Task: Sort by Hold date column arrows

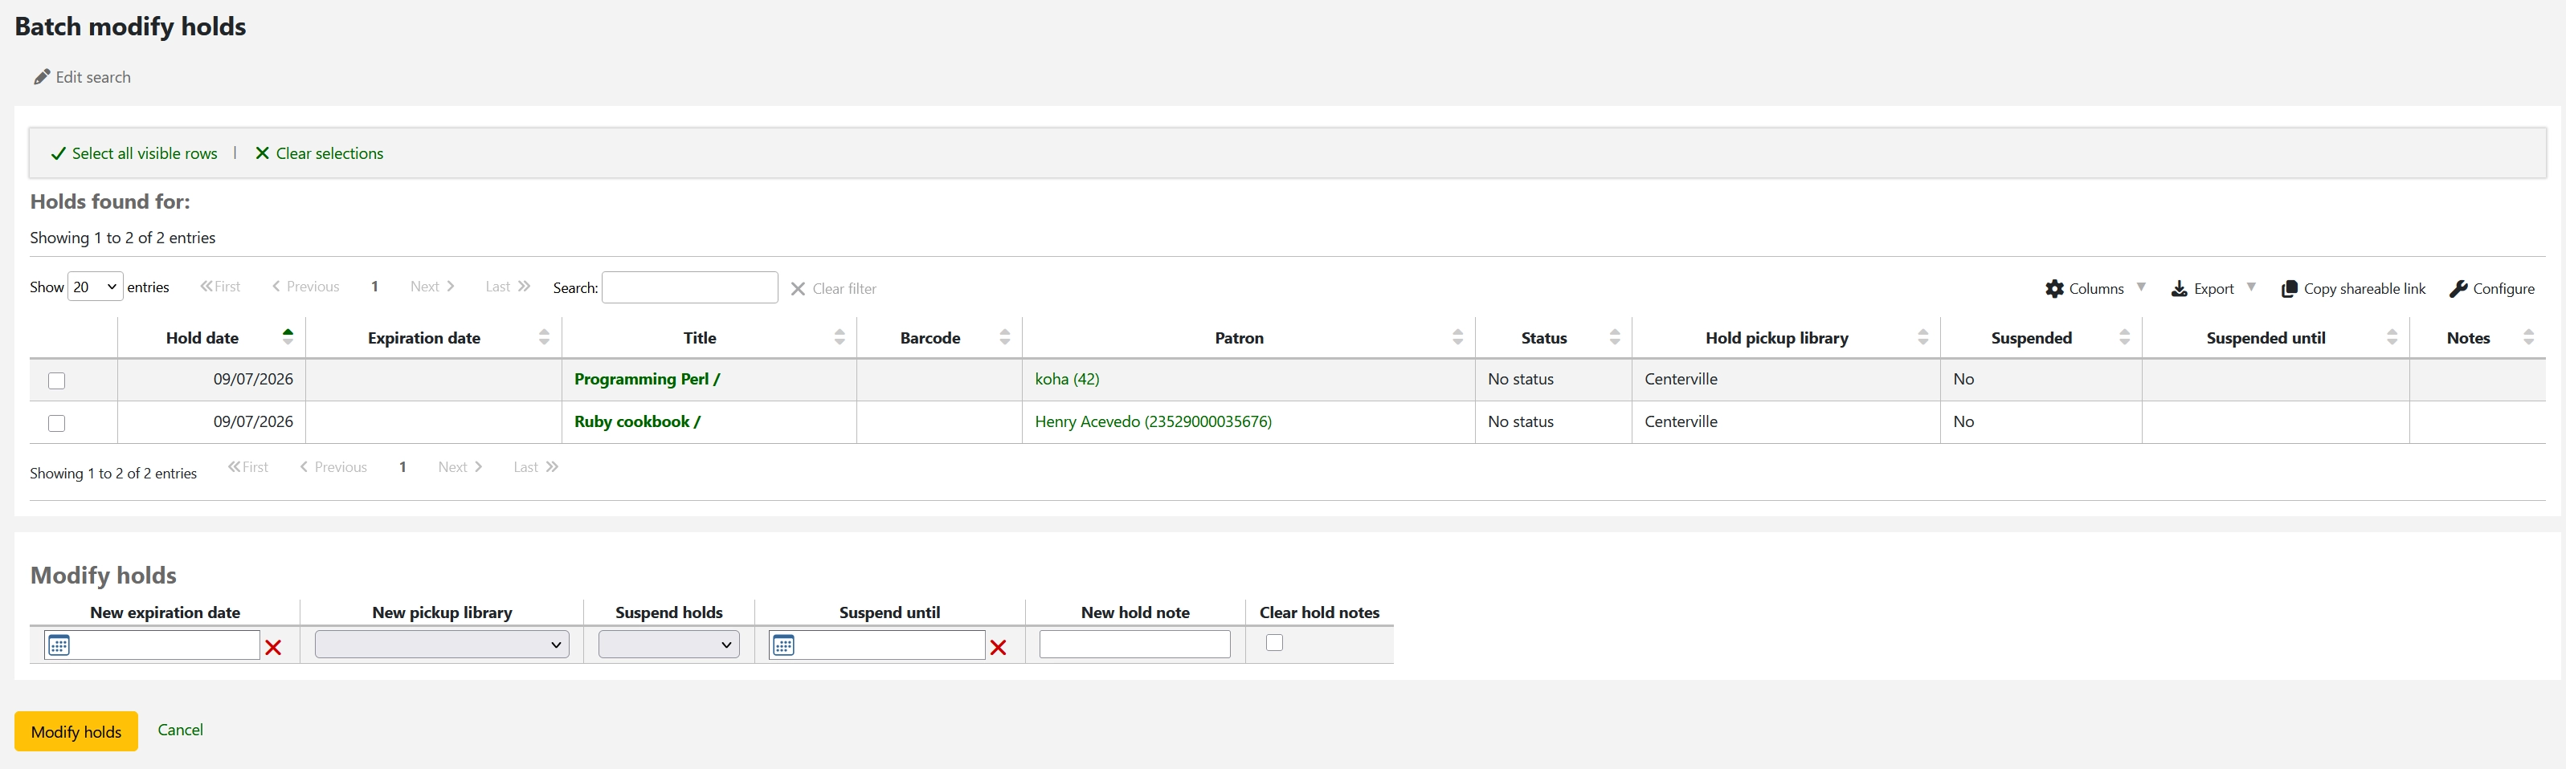Action: point(288,337)
